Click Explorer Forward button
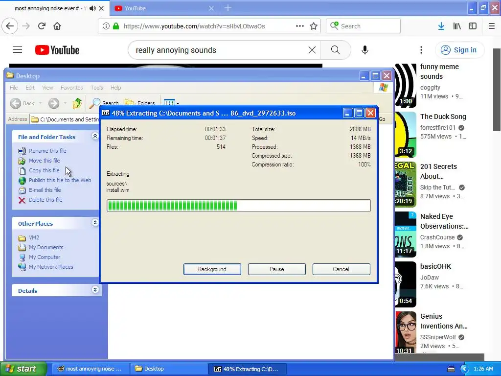This screenshot has height=376, width=501. tap(54, 103)
